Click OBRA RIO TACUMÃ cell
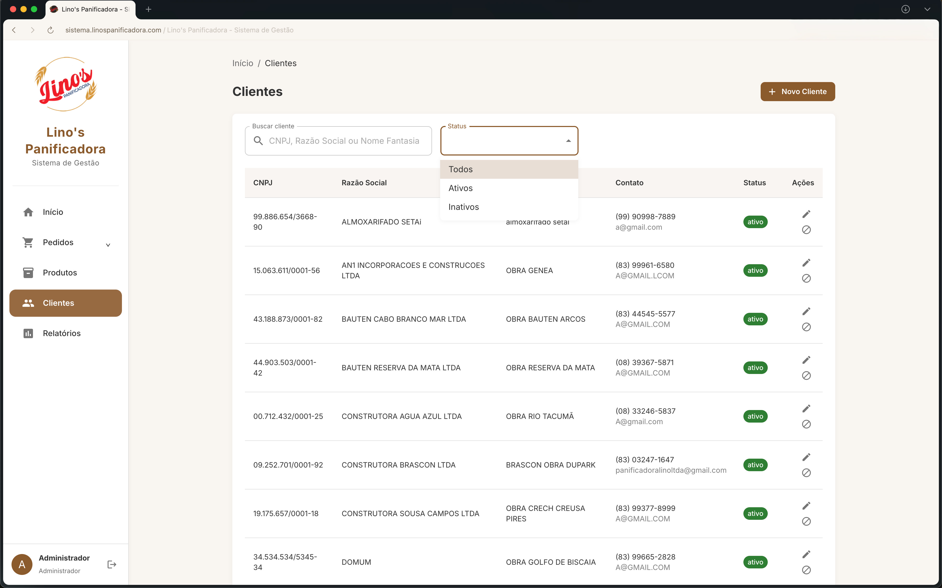942x588 pixels. coord(540,416)
